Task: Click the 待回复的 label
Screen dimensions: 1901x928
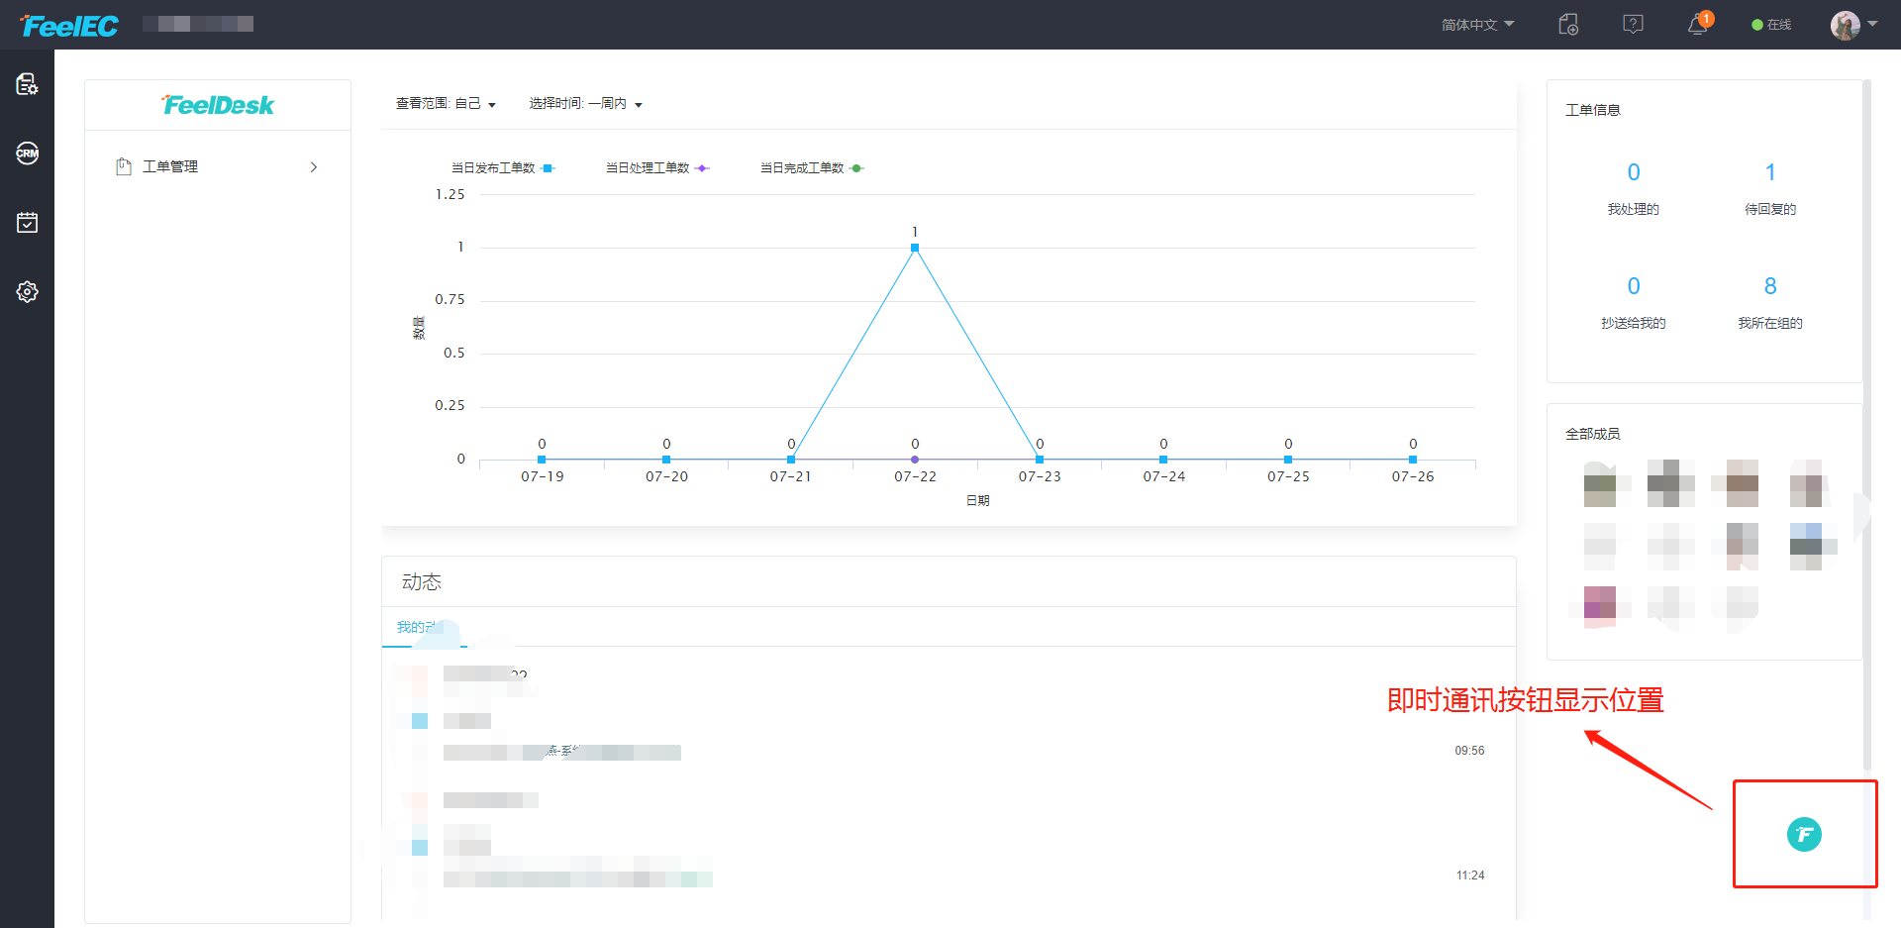Action: [x=1770, y=209]
